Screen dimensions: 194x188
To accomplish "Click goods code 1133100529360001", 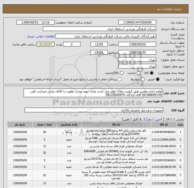I will [x=164, y=160].
